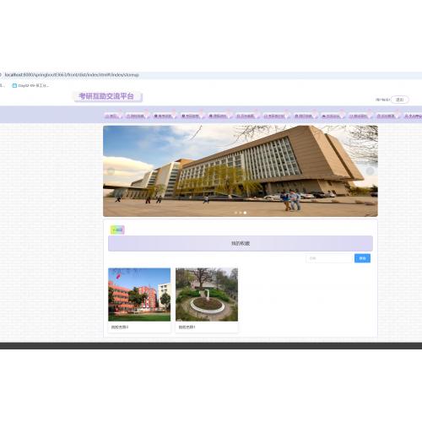The width and height of the screenshot is (422, 422).
Task: Show the previous carousel slide
Action: coord(111,171)
